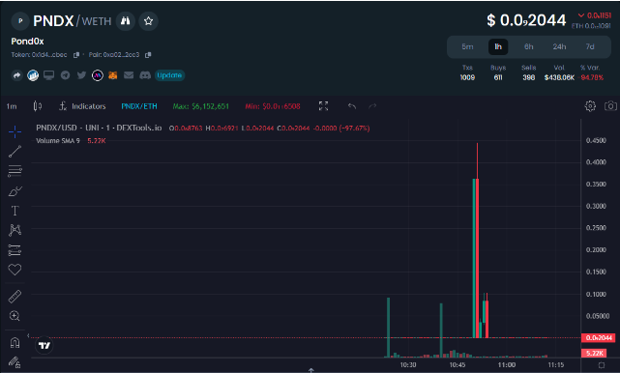Click the $ 0.0₉2044 headline price
The height and width of the screenshot is (373, 620).
click(x=526, y=20)
